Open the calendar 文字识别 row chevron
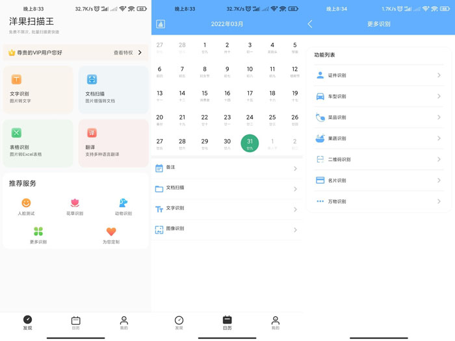 295,209
